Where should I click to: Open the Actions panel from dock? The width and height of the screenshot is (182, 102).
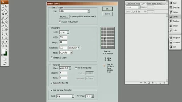[175, 26]
